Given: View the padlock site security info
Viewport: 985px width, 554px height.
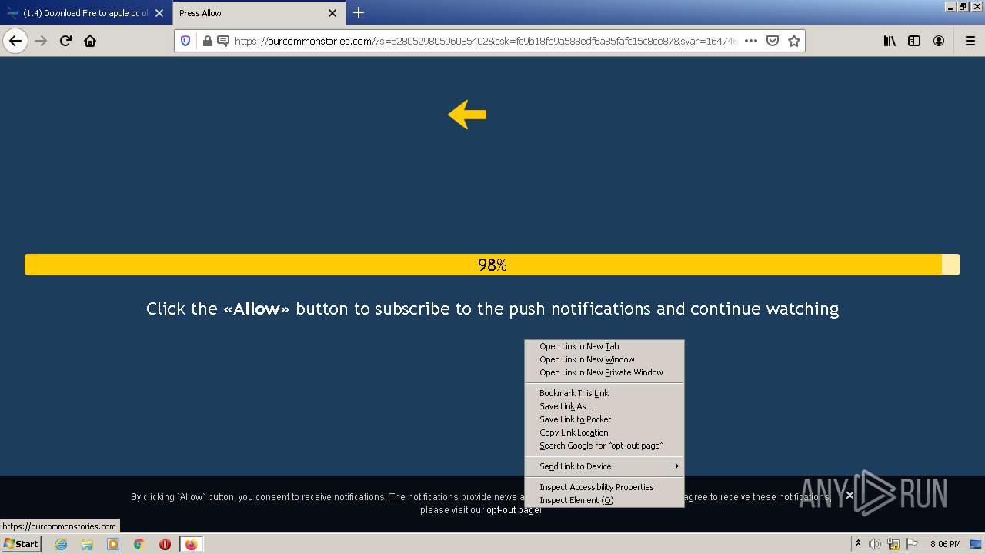Looking at the screenshot, I should click(207, 41).
